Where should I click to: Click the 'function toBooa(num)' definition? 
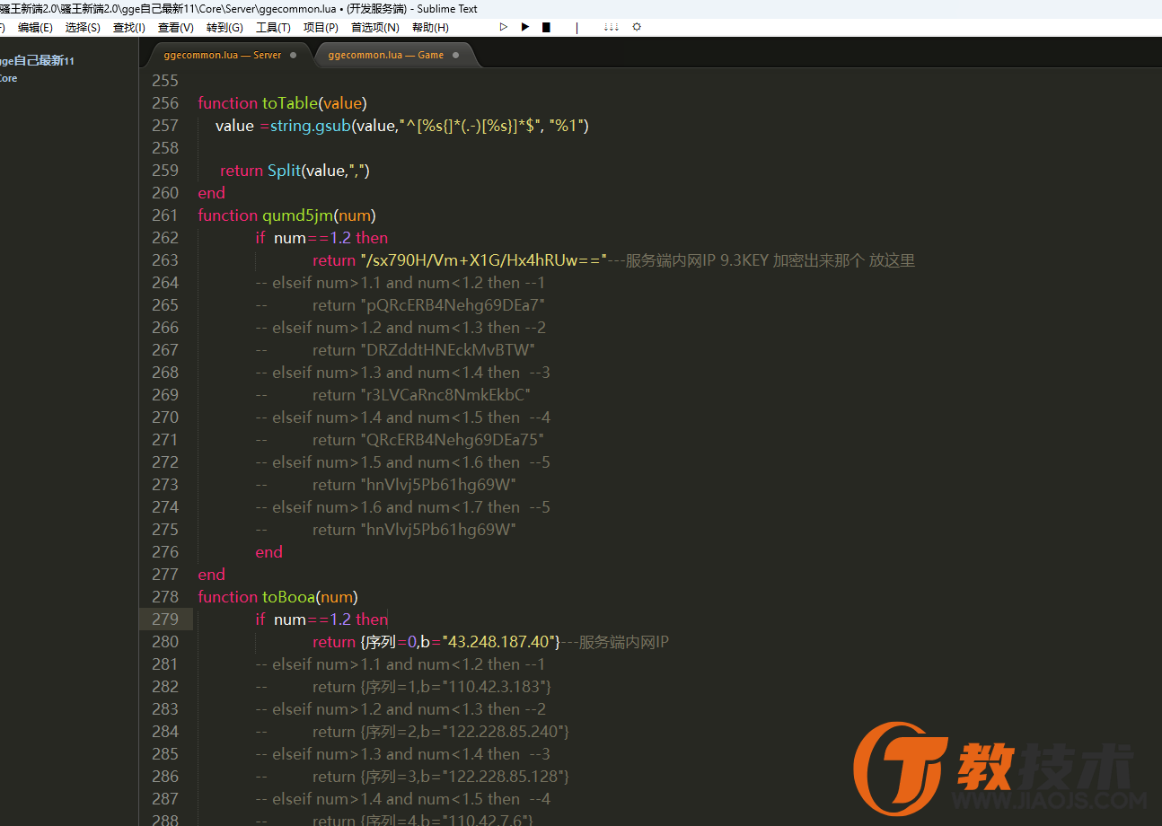(277, 597)
